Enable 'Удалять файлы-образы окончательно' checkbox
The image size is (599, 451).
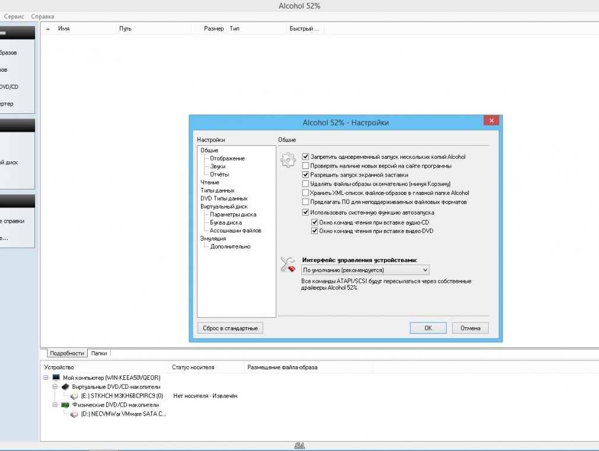pos(305,184)
